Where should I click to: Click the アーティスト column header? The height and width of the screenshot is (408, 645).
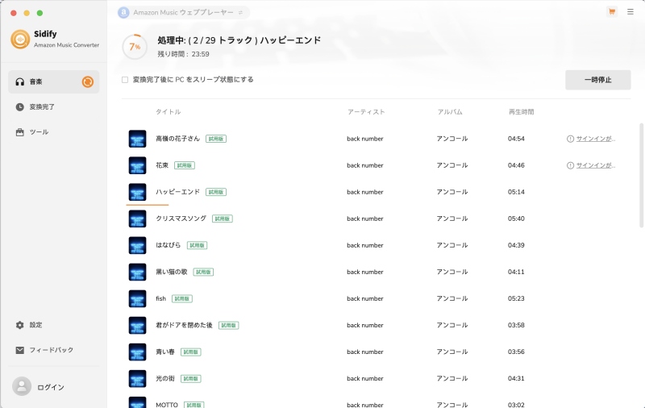[x=366, y=112]
